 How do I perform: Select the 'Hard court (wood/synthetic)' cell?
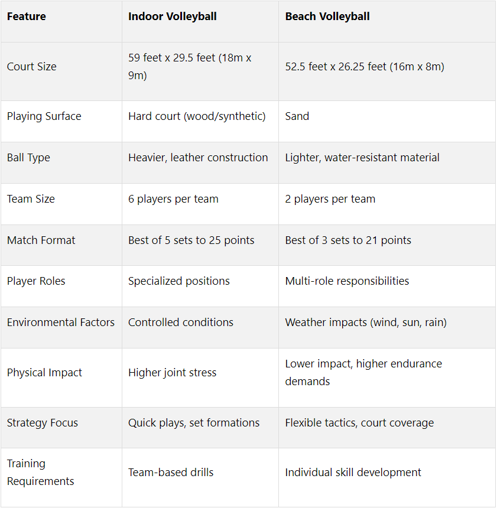(197, 116)
